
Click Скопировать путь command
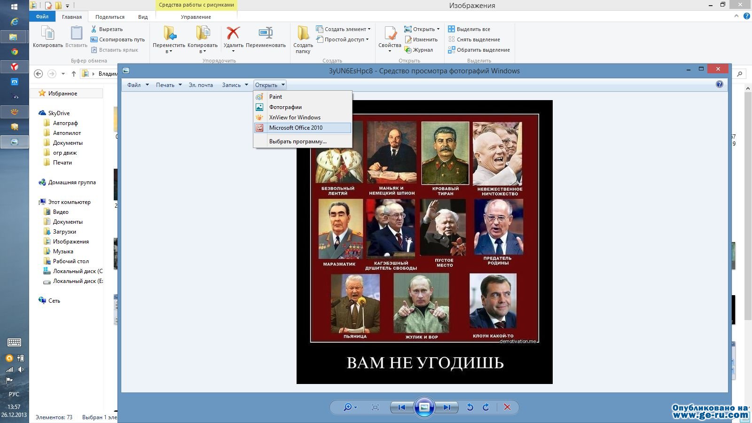pos(118,39)
